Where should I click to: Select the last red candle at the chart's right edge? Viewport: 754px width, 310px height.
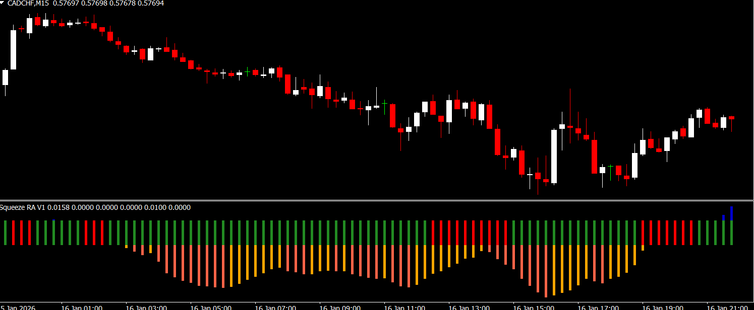731,118
